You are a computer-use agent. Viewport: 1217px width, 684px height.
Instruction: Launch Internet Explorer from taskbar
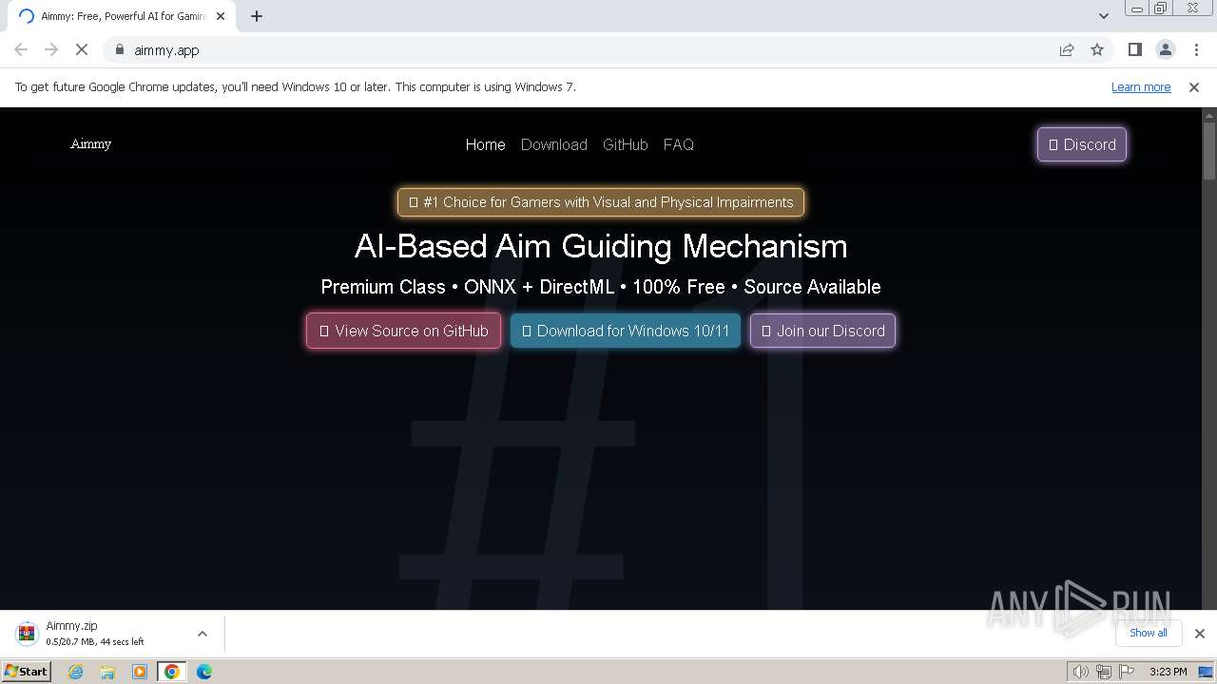click(x=76, y=672)
